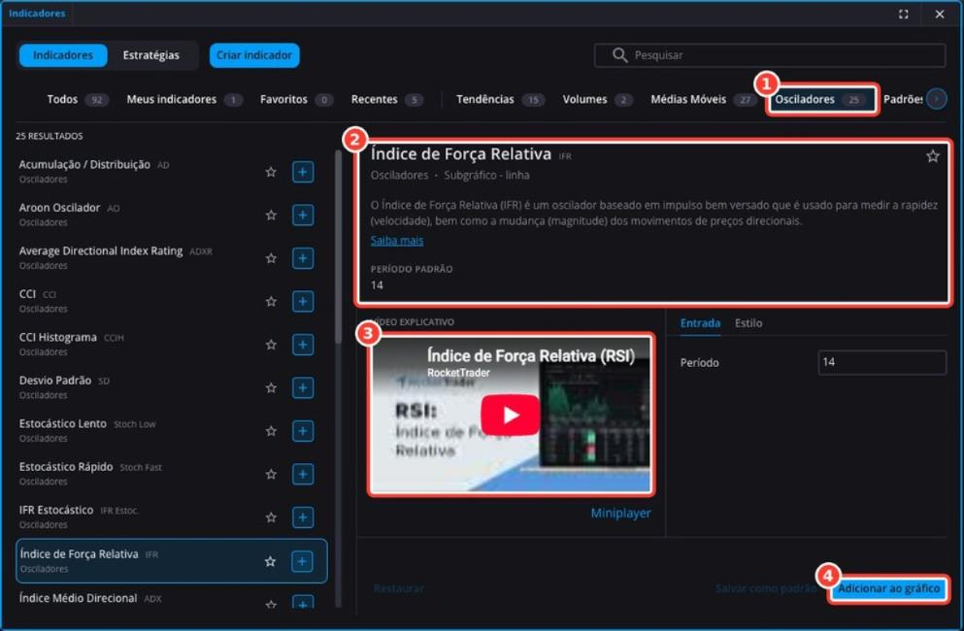The image size is (964, 631).
Task: Click the Período value field
Action: click(x=881, y=362)
